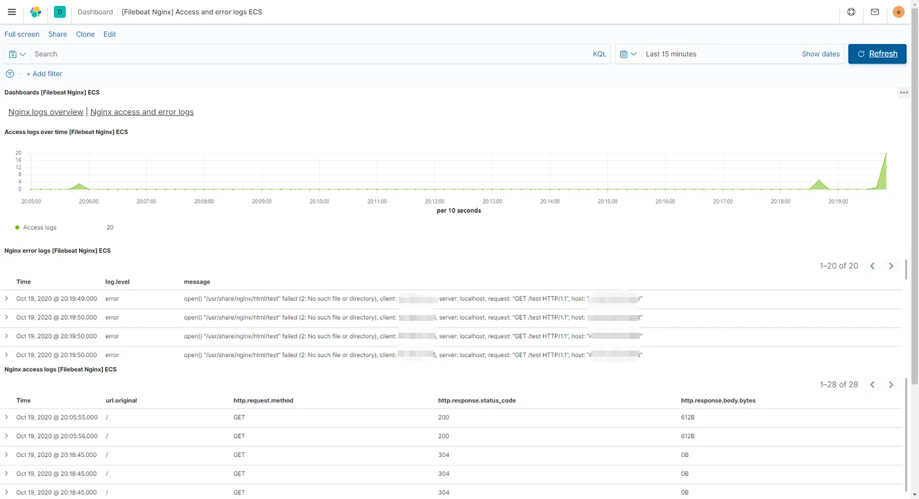919x499 pixels.
Task: Open the hamburger navigation menu
Action: (x=12, y=12)
